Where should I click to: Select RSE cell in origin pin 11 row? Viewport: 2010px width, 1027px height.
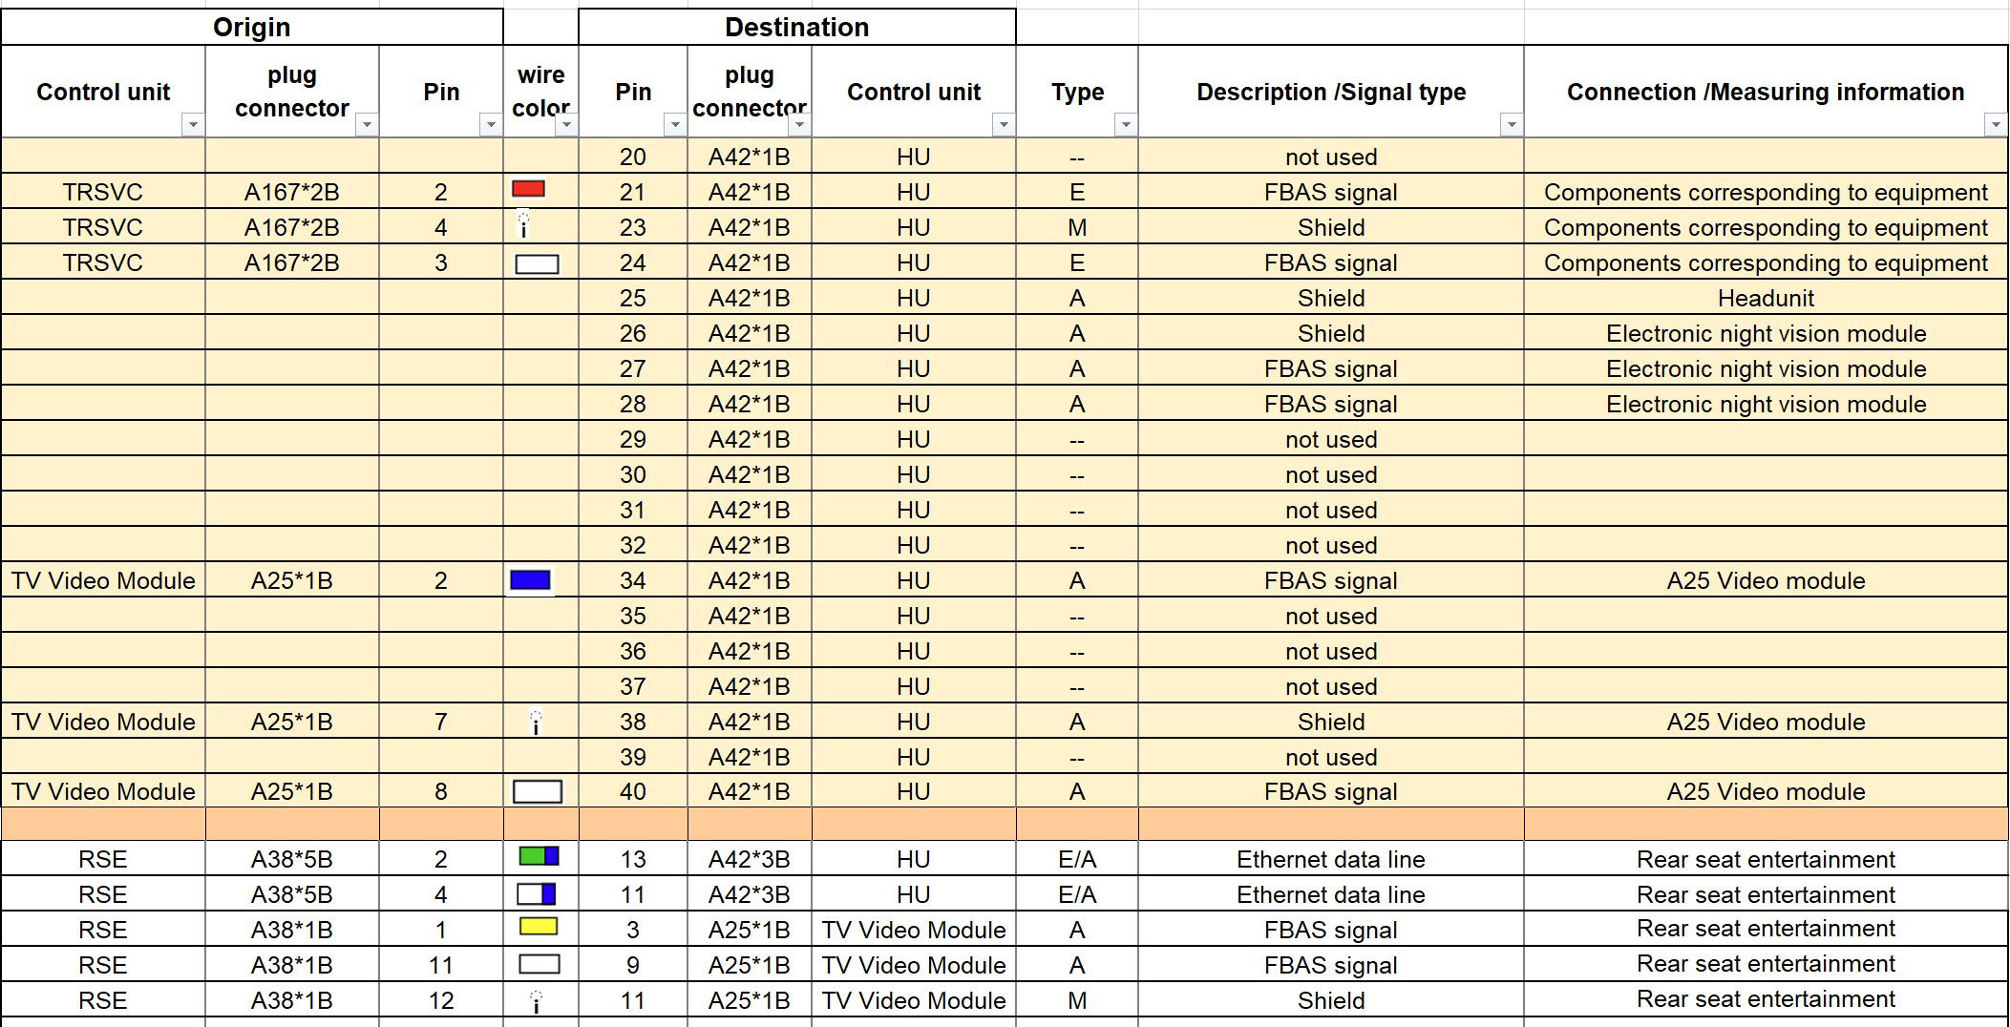click(x=103, y=965)
